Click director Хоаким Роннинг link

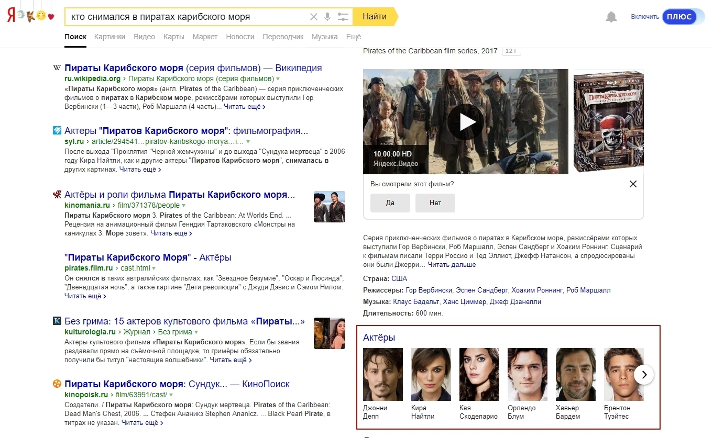click(537, 290)
